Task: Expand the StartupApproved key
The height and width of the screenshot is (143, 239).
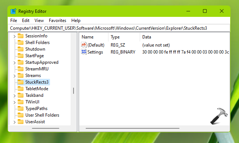Action: point(14,63)
